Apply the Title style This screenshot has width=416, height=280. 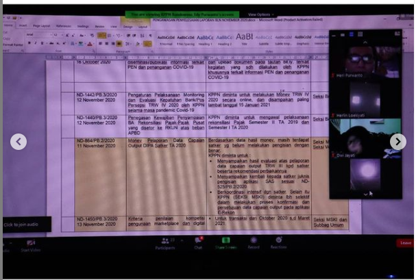[244, 40]
